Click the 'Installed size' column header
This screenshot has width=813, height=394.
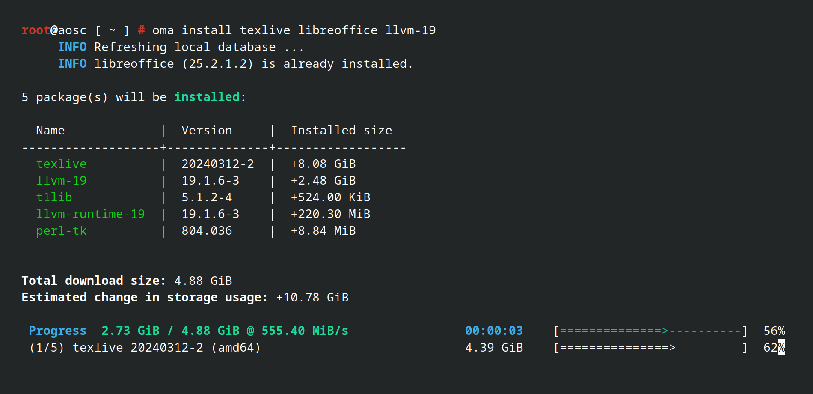pos(341,131)
